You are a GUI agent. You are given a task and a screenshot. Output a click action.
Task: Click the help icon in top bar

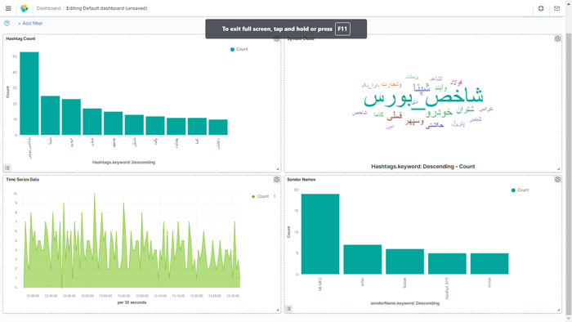tap(541, 8)
